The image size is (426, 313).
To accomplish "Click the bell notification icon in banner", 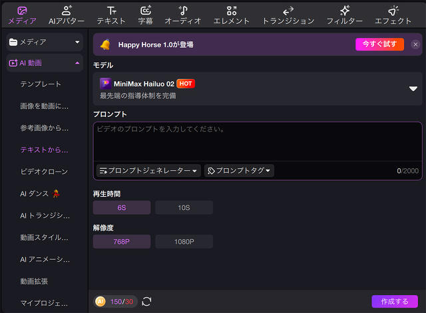I will point(105,45).
